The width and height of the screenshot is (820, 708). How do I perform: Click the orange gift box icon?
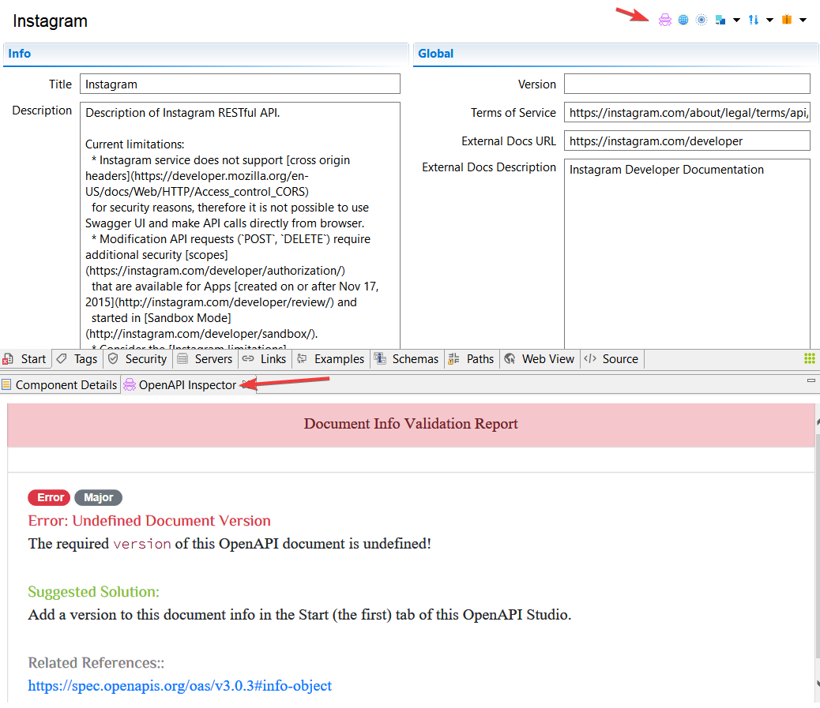point(787,20)
